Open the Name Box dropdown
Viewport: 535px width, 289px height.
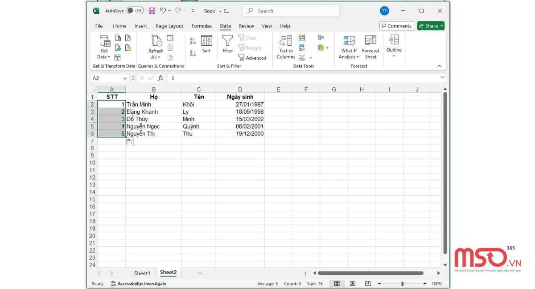tap(125, 78)
